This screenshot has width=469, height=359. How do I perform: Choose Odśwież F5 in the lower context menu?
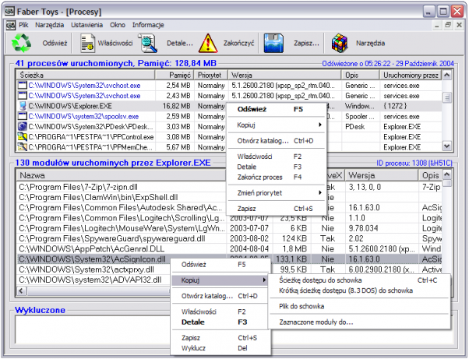pos(220,265)
